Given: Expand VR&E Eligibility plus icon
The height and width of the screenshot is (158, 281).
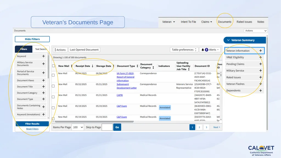Looking at the screenshot, I should (261, 57).
